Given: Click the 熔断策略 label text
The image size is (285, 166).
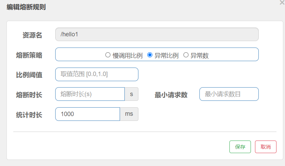Looking at the screenshot, I should (29, 55).
